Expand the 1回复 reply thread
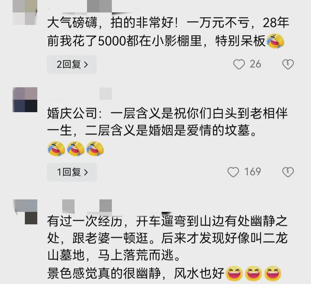311x284 pixels. (x=72, y=172)
